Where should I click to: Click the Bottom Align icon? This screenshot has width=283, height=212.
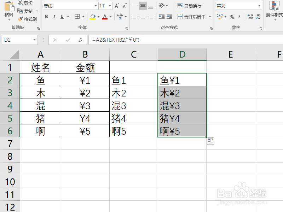click(151, 6)
